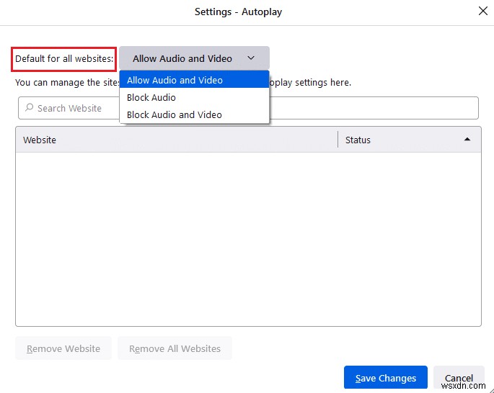Click the sort arrow in Status column

(x=467, y=140)
